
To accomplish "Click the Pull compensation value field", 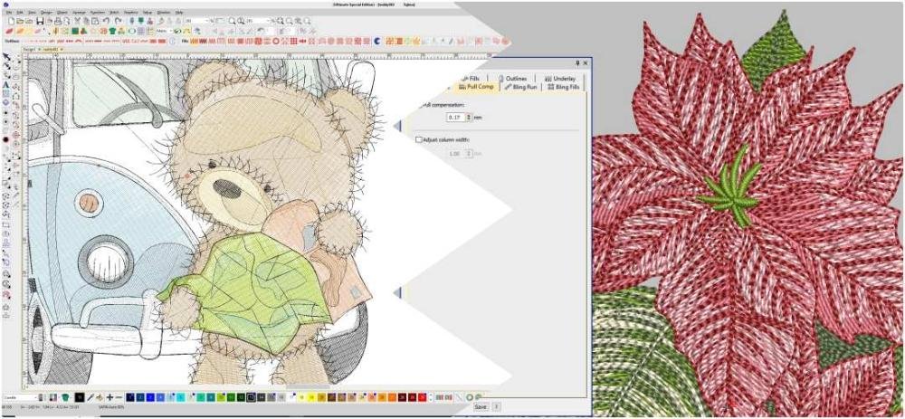I will coord(456,117).
